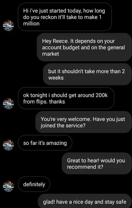132x208 pixels.
Task: Tap the "Hey Reece. It depends" reply bubble
Action: coord(84,47)
